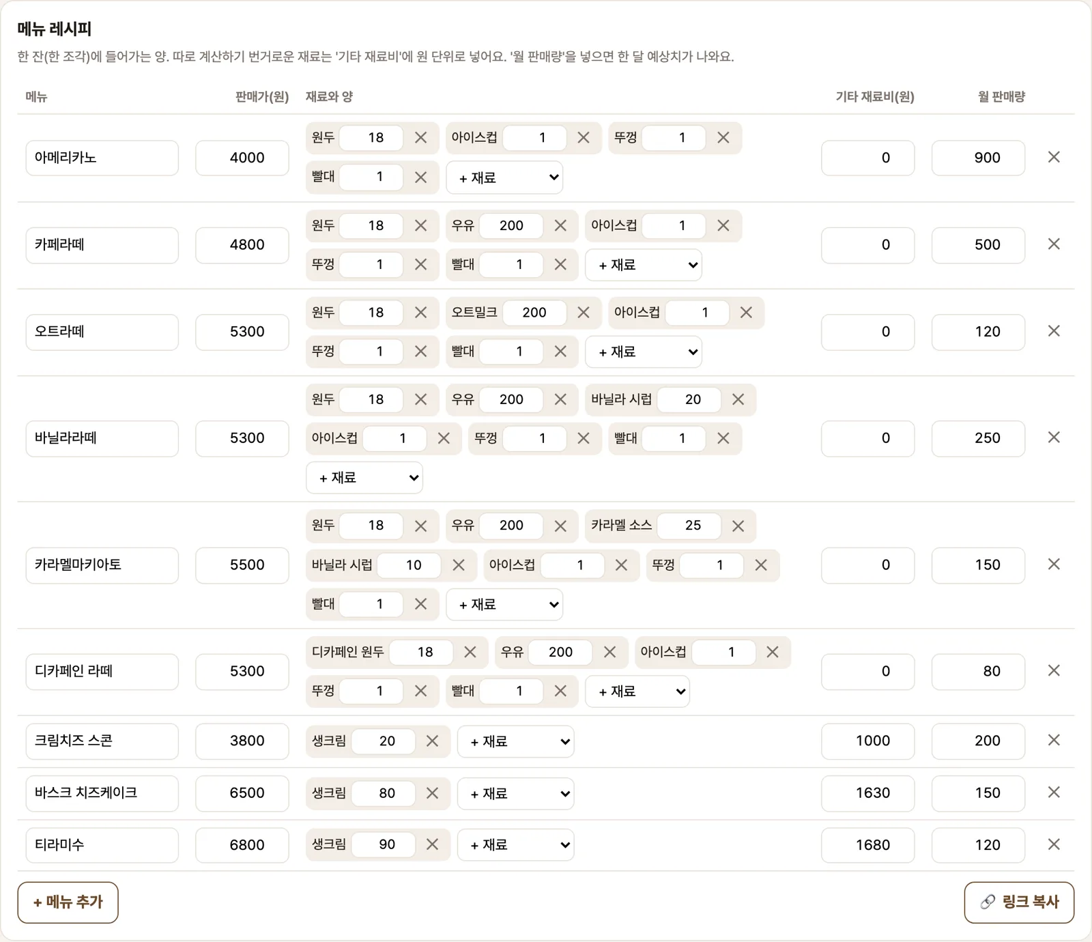Edit 디카페인 라떼 monthly sales field 80
This screenshot has width=1092, height=942.
tap(978, 672)
